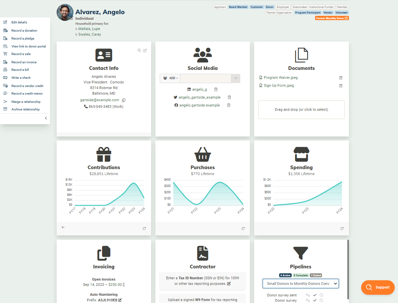The width and height of the screenshot is (398, 303).
Task: Click the Board Member tag
Action: (x=238, y=7)
